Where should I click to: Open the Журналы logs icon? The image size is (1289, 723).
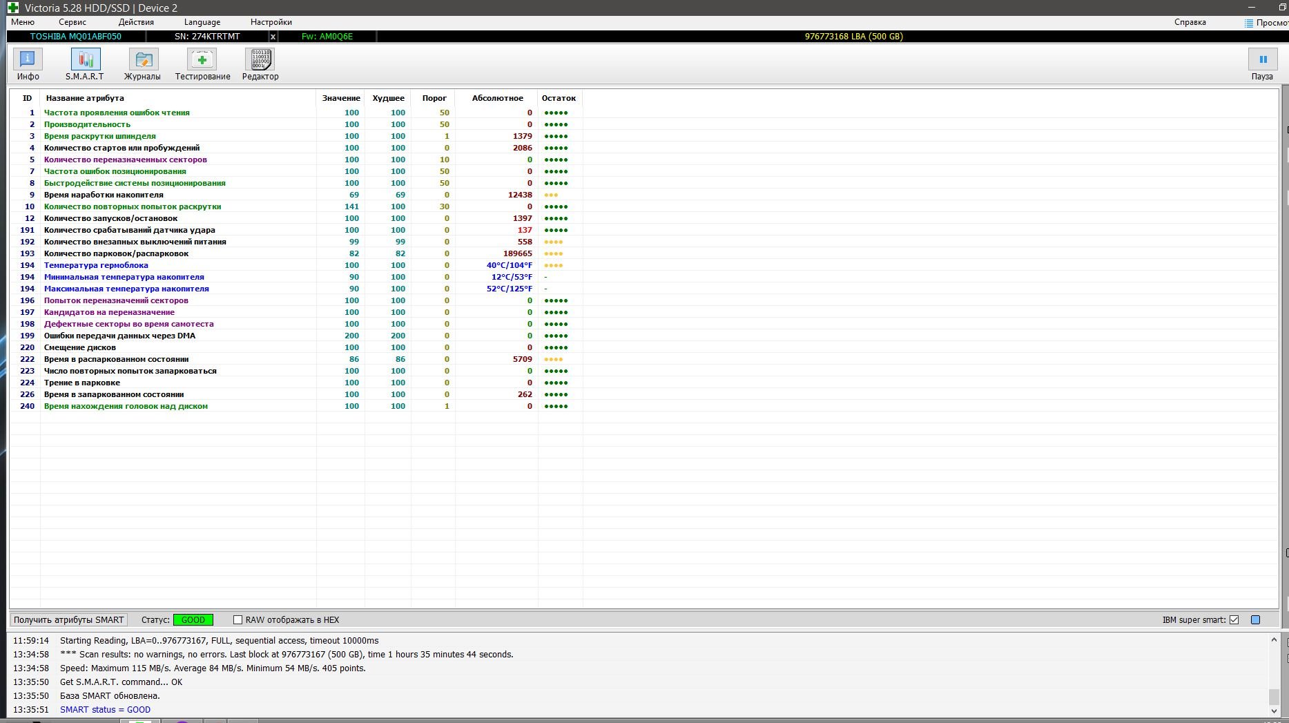143,59
